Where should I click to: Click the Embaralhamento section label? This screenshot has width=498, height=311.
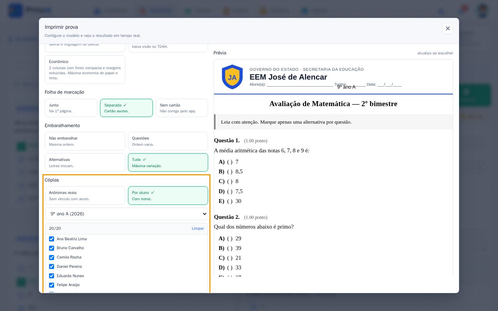[x=62, y=126]
